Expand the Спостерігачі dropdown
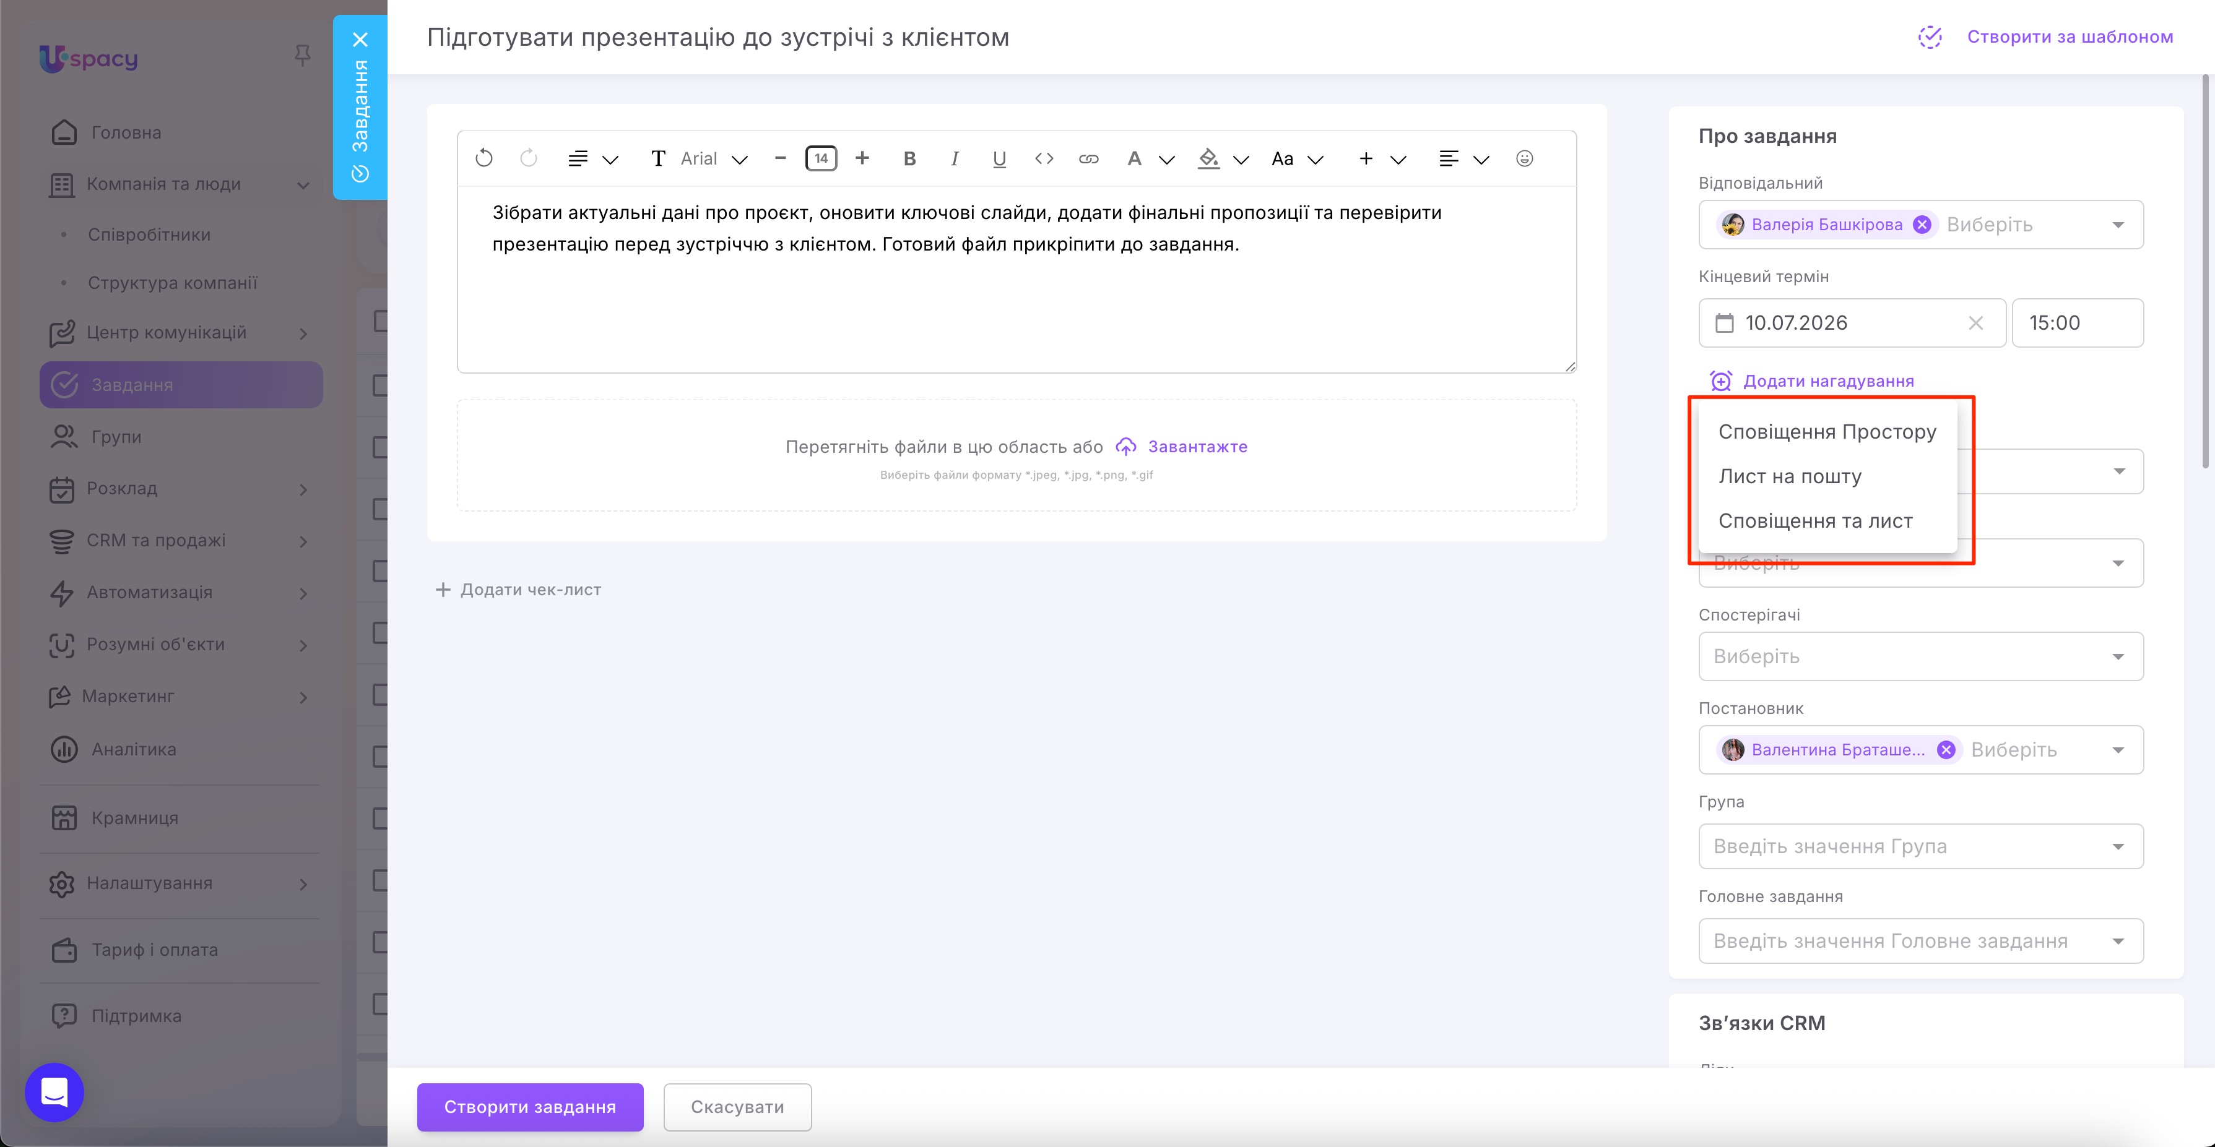The height and width of the screenshot is (1147, 2215). pyautogui.click(x=1921, y=656)
